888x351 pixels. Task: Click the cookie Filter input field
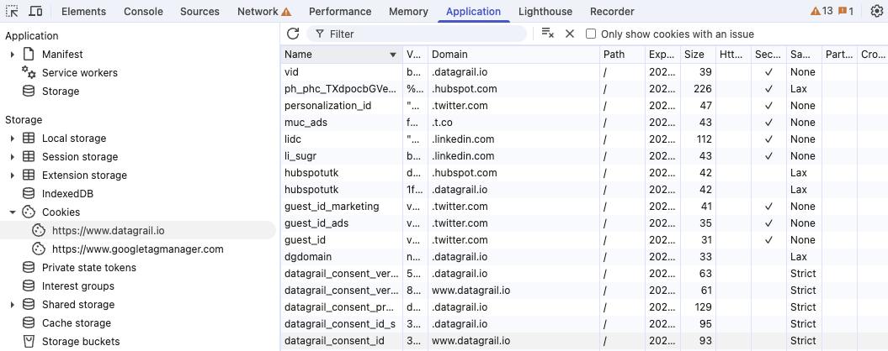click(421, 34)
